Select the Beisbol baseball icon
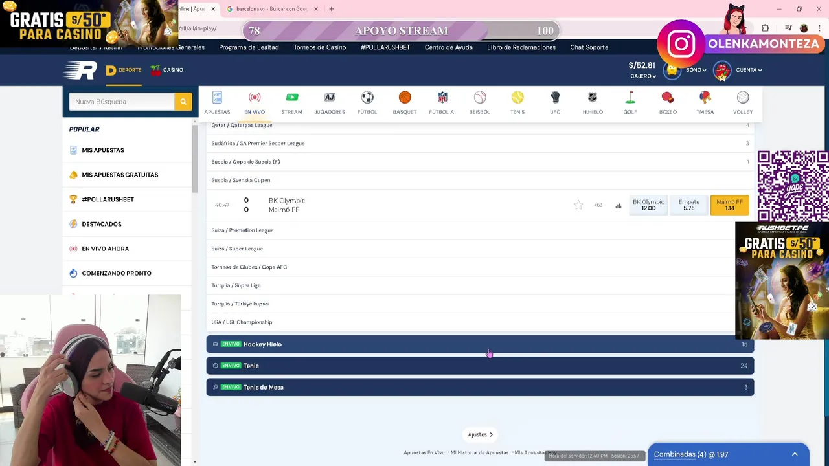 [x=480, y=98]
